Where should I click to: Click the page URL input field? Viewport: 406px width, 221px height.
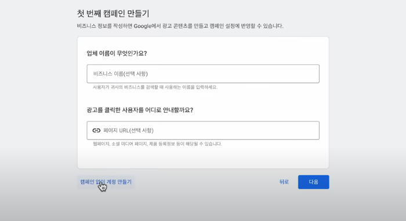tap(203, 130)
